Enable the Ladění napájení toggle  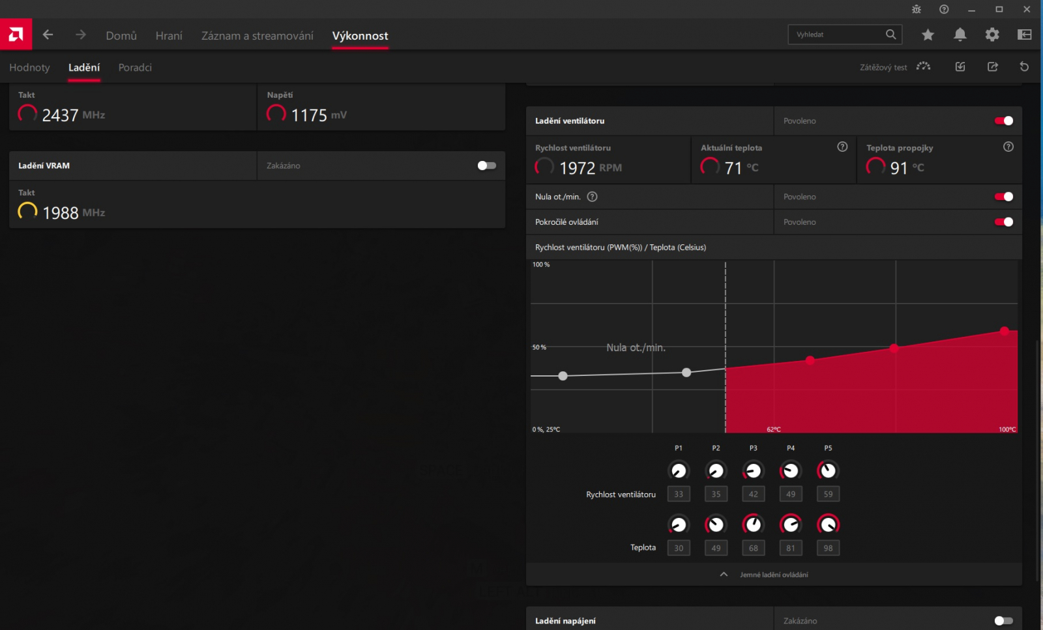pos(1004,621)
